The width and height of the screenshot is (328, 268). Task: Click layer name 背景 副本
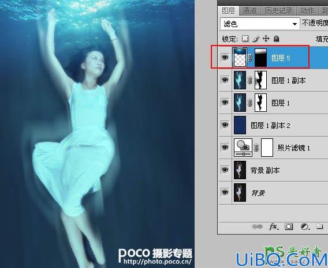(265, 171)
